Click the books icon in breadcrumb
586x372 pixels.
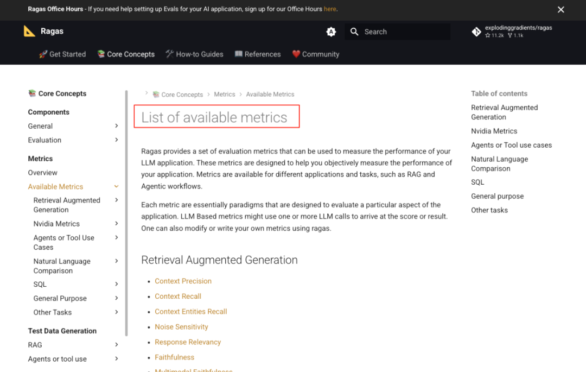[x=156, y=94]
